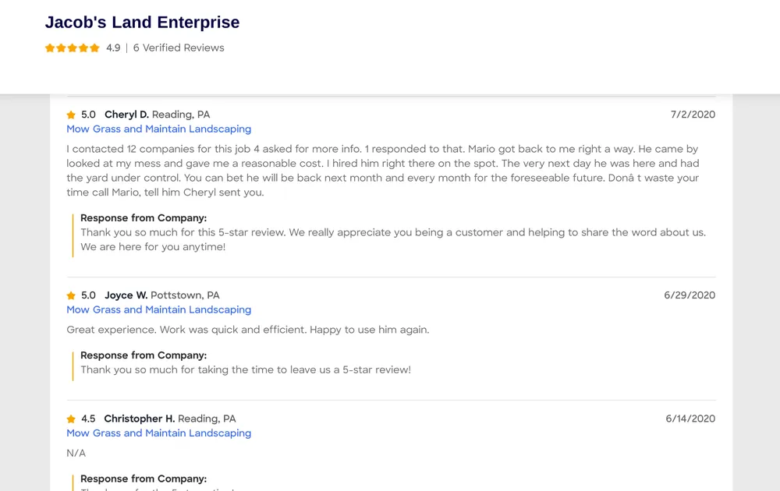
Task: Click Response from Company under Cheryl's review
Action: coord(144,218)
